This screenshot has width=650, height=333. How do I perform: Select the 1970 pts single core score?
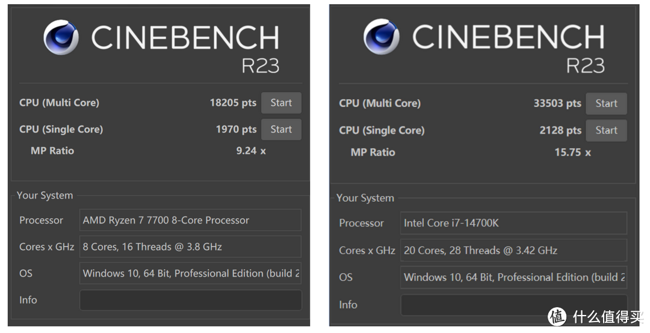click(237, 129)
